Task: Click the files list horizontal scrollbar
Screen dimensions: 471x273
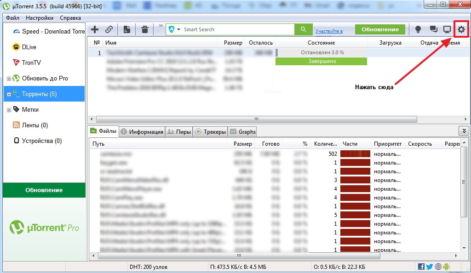Action: coord(239,256)
